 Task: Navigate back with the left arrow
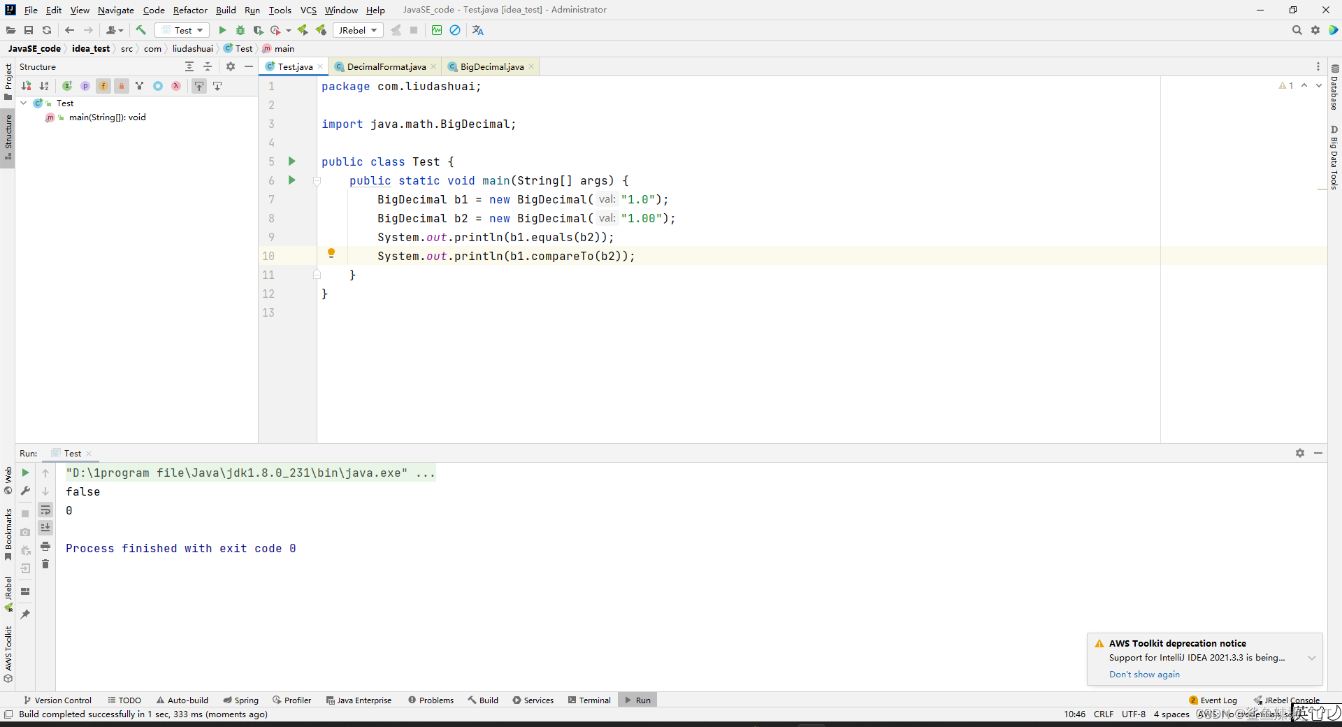click(x=69, y=30)
